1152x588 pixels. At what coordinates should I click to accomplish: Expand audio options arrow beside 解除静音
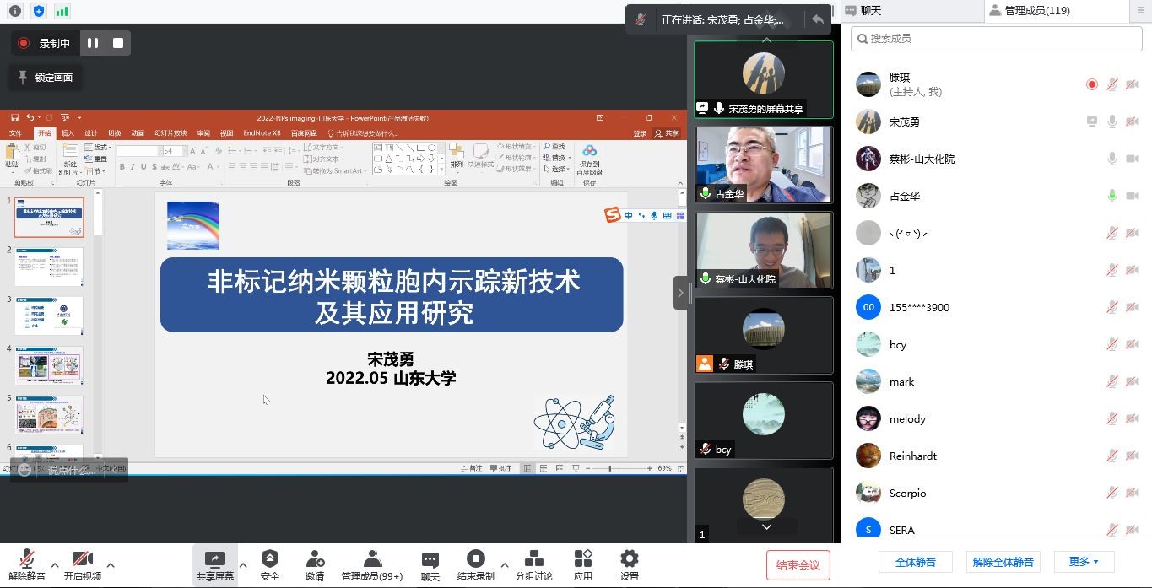tap(55, 565)
